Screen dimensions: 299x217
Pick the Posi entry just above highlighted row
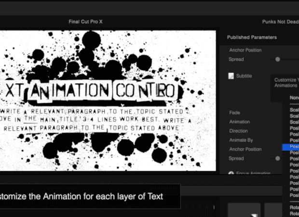tap(294, 140)
